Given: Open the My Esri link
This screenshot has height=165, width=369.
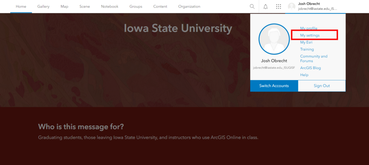Looking at the screenshot, I should [x=306, y=43].
